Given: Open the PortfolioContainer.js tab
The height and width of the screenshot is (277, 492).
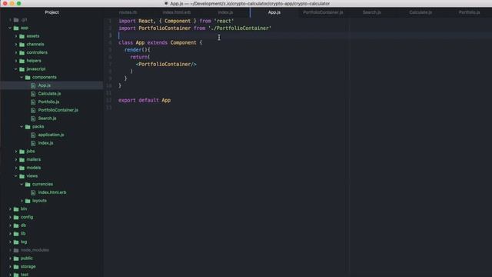Looking at the screenshot, I should (323, 12).
